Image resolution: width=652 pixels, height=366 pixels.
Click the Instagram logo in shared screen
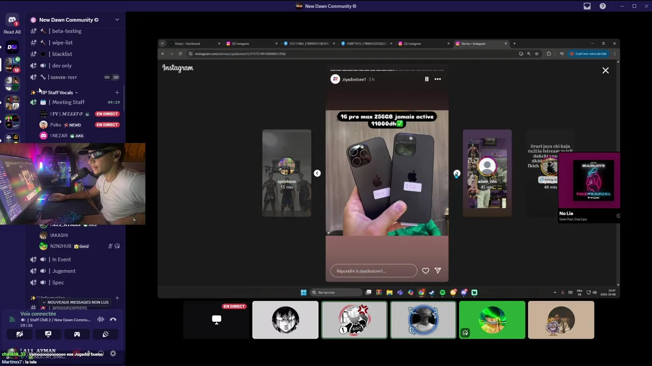coord(178,68)
